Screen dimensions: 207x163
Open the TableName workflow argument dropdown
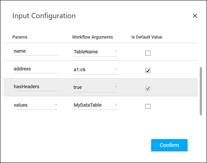[x=116, y=51]
